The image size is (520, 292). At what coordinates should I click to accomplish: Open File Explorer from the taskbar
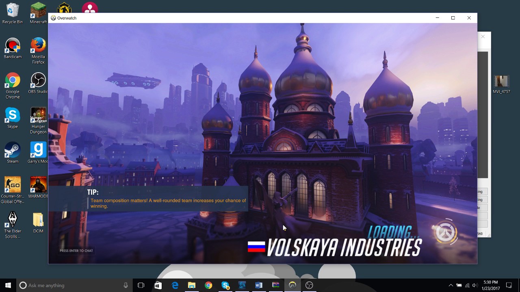[x=191, y=285]
